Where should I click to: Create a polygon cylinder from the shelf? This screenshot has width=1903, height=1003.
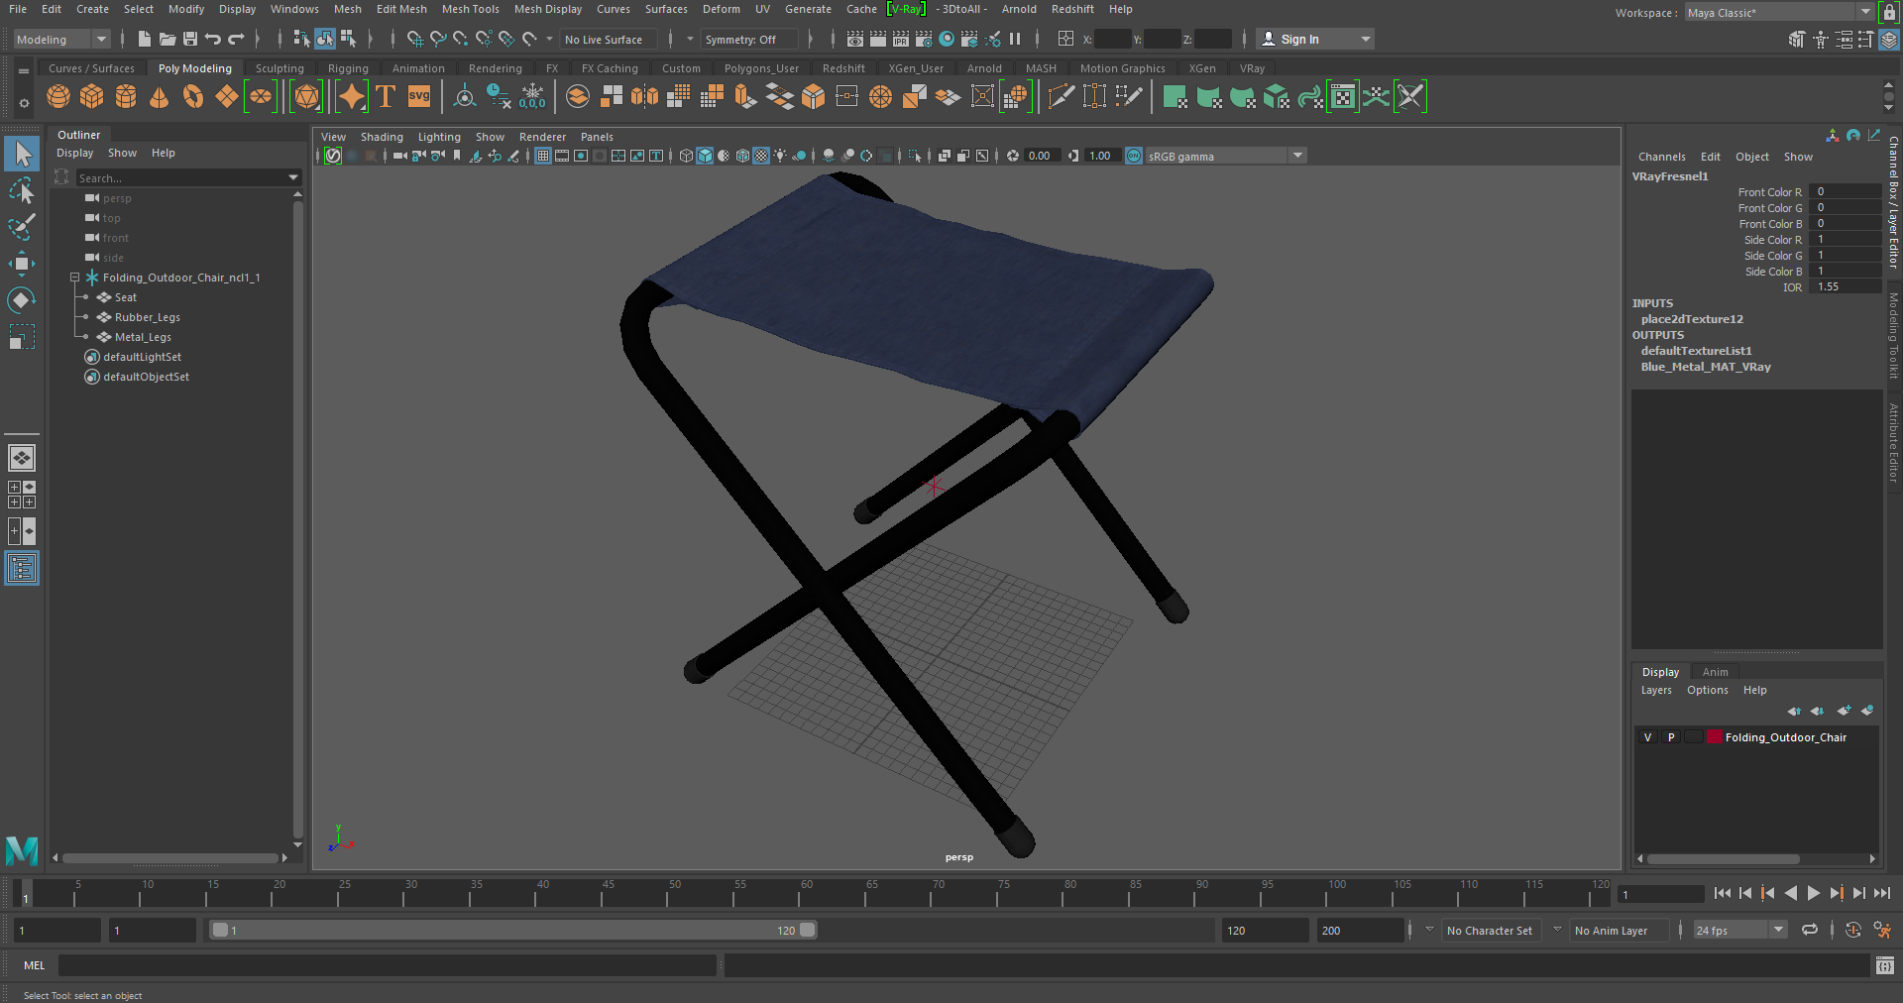[x=126, y=97]
